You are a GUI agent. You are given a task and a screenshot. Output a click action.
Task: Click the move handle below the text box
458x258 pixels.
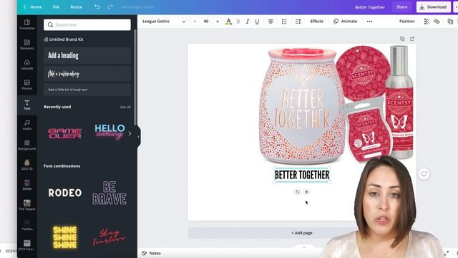click(x=306, y=192)
